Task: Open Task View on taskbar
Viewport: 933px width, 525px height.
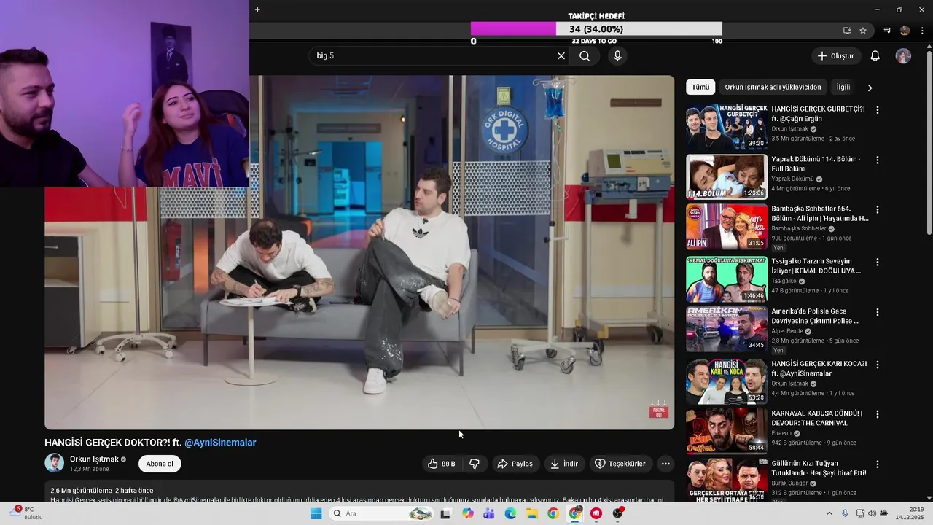Action: pyautogui.click(x=445, y=513)
